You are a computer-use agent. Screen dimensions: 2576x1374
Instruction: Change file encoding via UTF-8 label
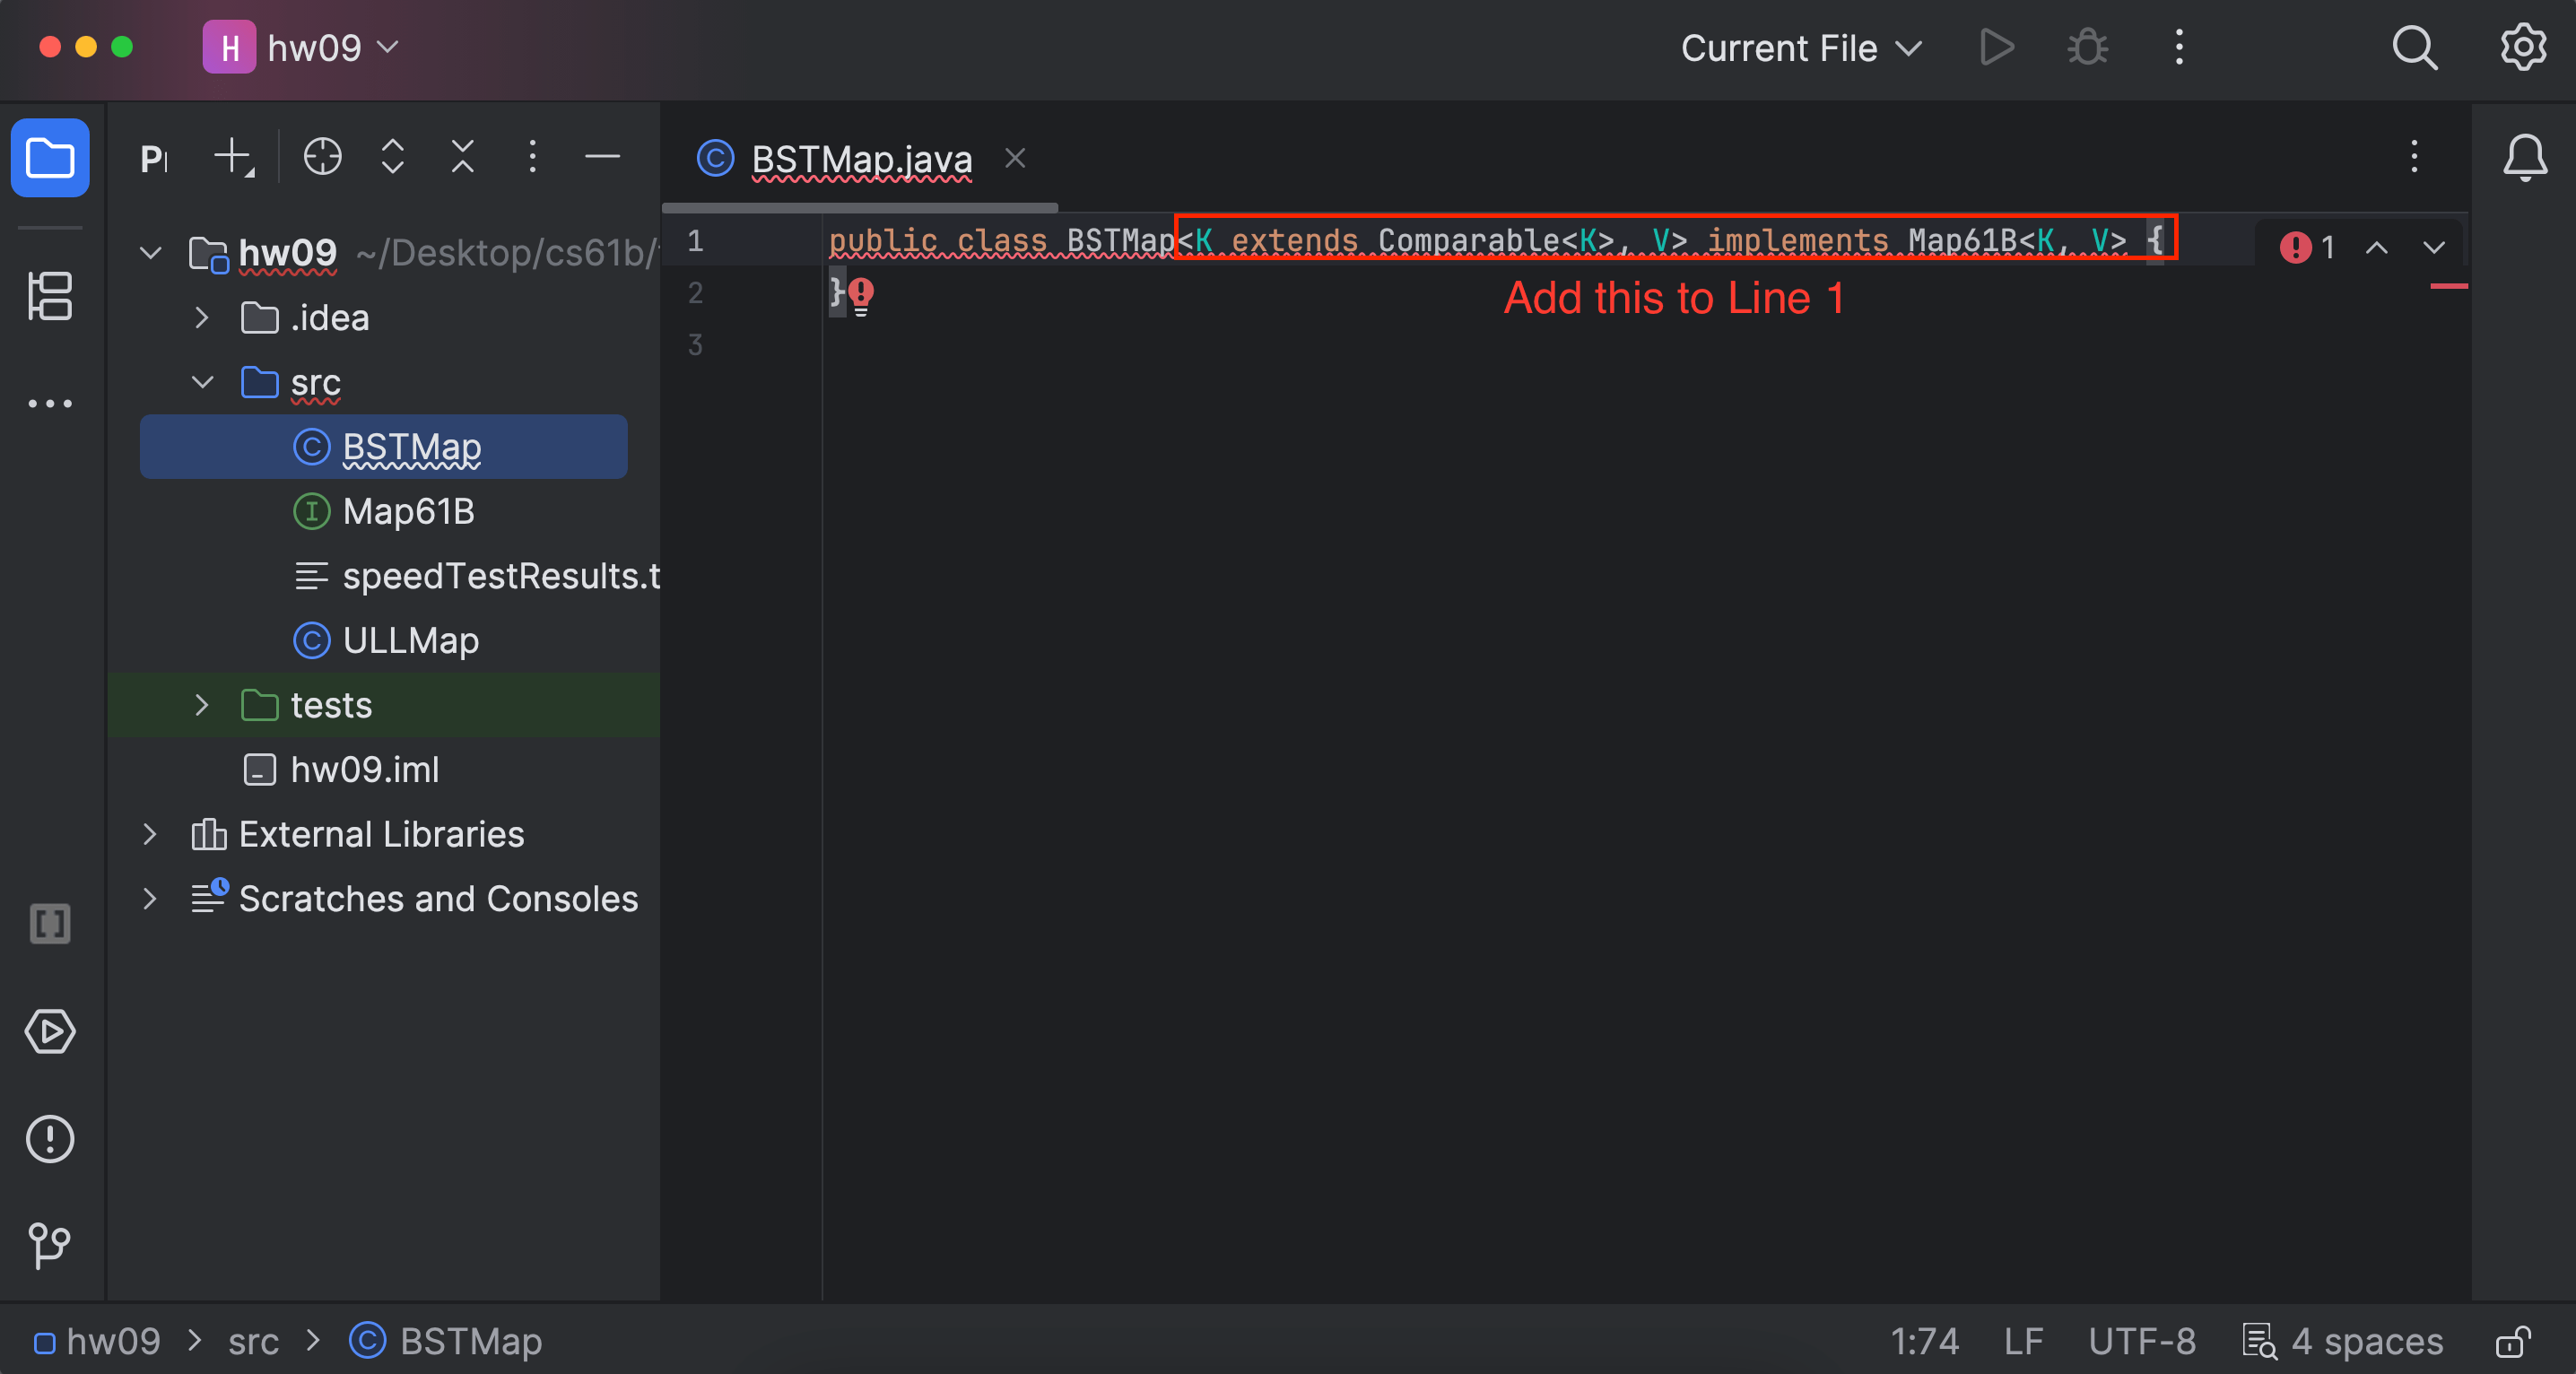[2141, 1342]
